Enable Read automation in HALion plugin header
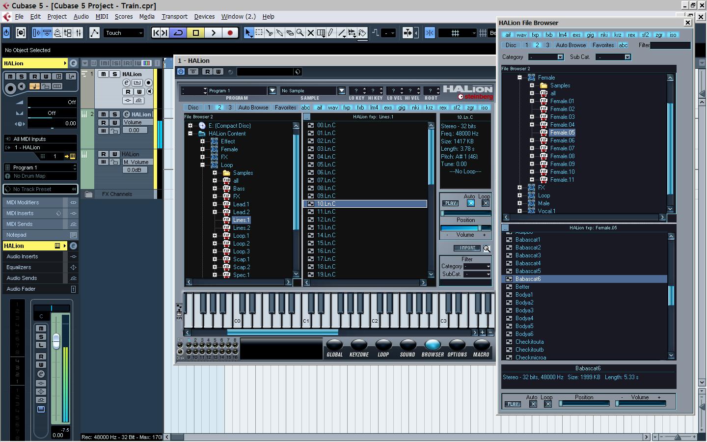 click(x=208, y=72)
